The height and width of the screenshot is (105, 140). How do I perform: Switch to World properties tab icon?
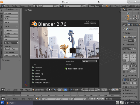point(137,25)
